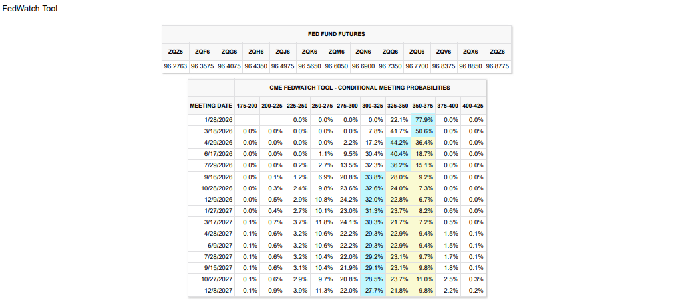Select the 175-200 rate range column header
This screenshot has height=300, width=674.
click(x=247, y=105)
